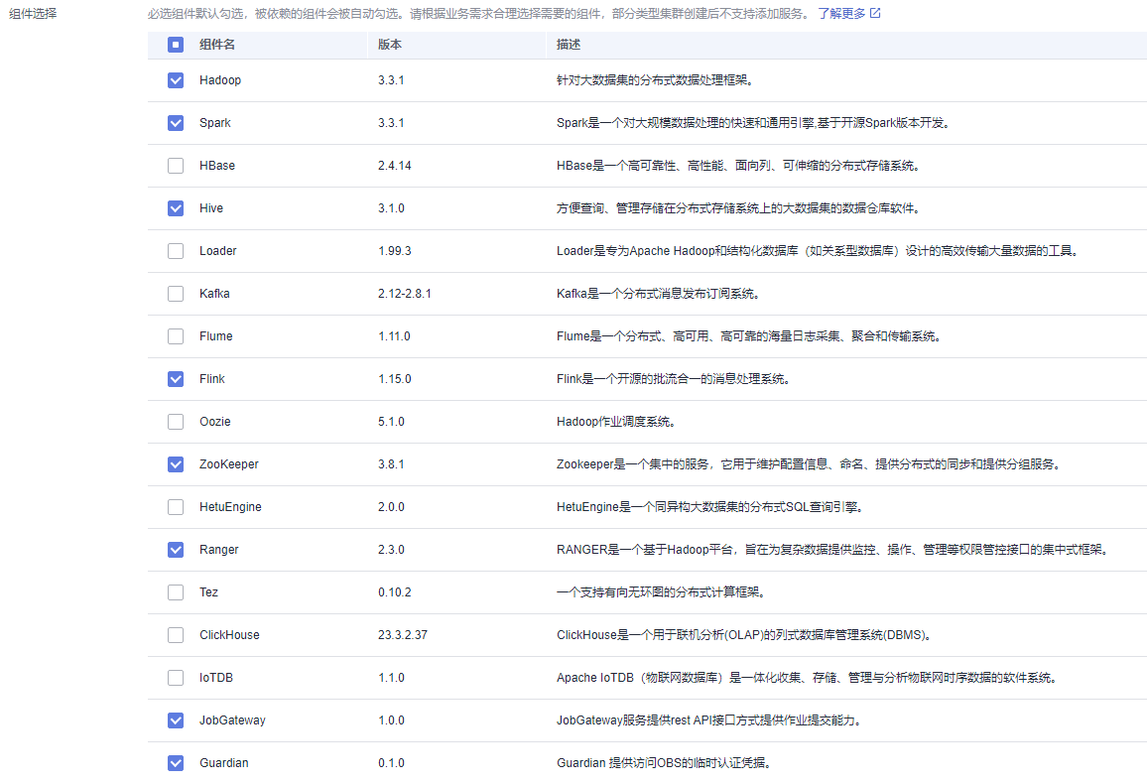Click Ranger version 2.3.0
1147x784 pixels.
391,549
